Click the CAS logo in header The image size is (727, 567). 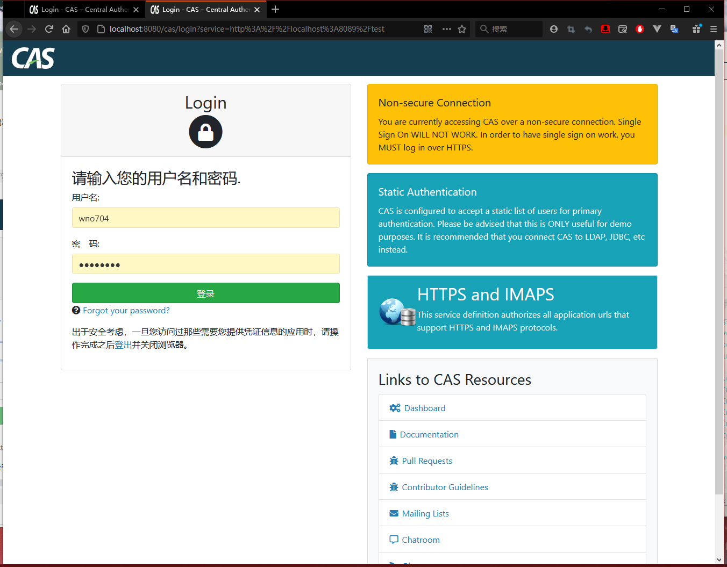(x=33, y=58)
